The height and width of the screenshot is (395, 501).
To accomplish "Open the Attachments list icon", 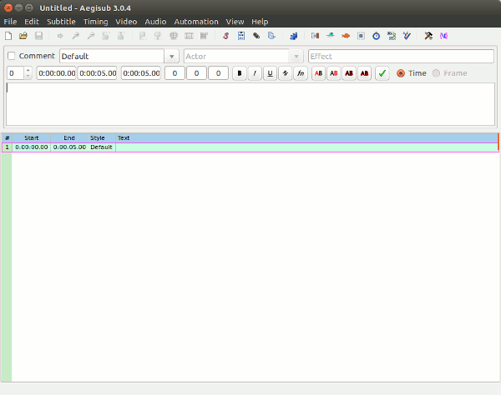I will coord(256,36).
